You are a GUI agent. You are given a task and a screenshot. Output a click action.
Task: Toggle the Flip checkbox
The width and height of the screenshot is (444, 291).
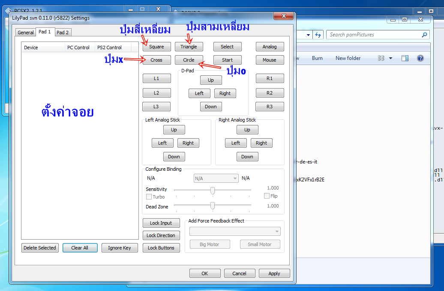point(267,196)
